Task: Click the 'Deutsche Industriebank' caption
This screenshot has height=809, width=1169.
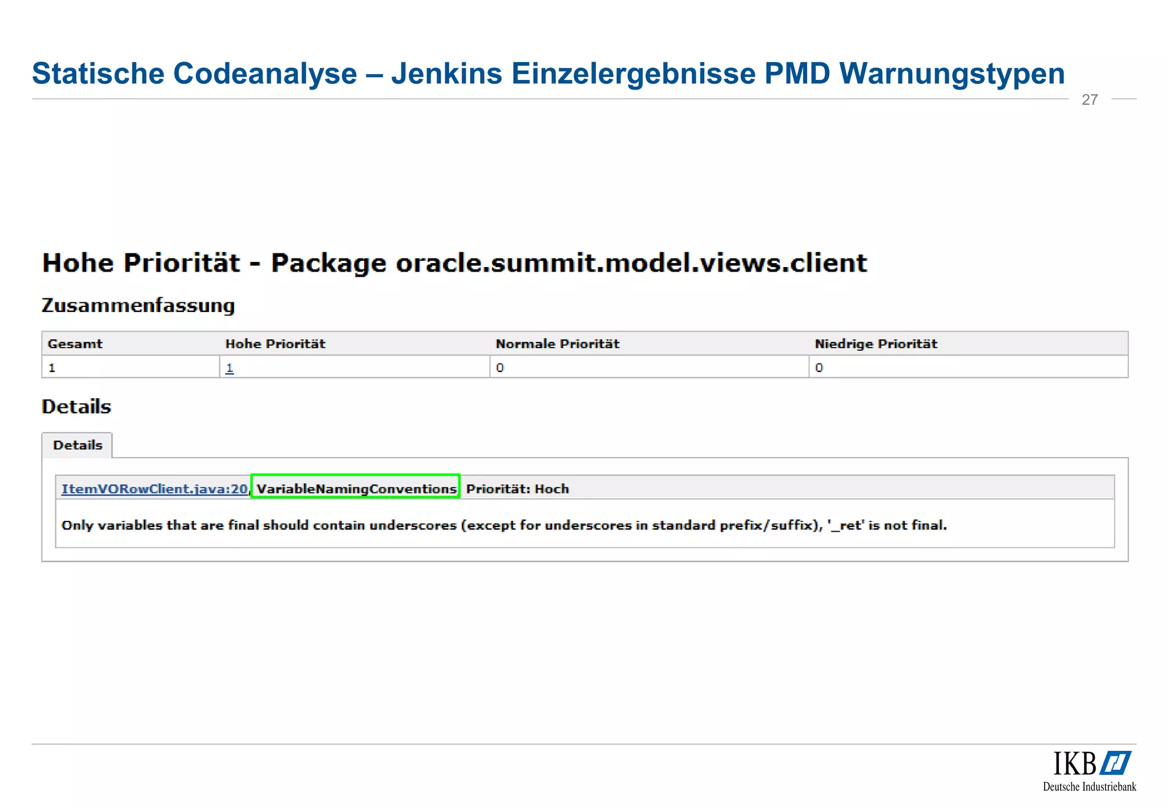Action: click(x=1089, y=787)
